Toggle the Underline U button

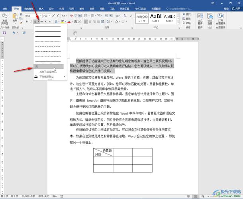point(35,21)
